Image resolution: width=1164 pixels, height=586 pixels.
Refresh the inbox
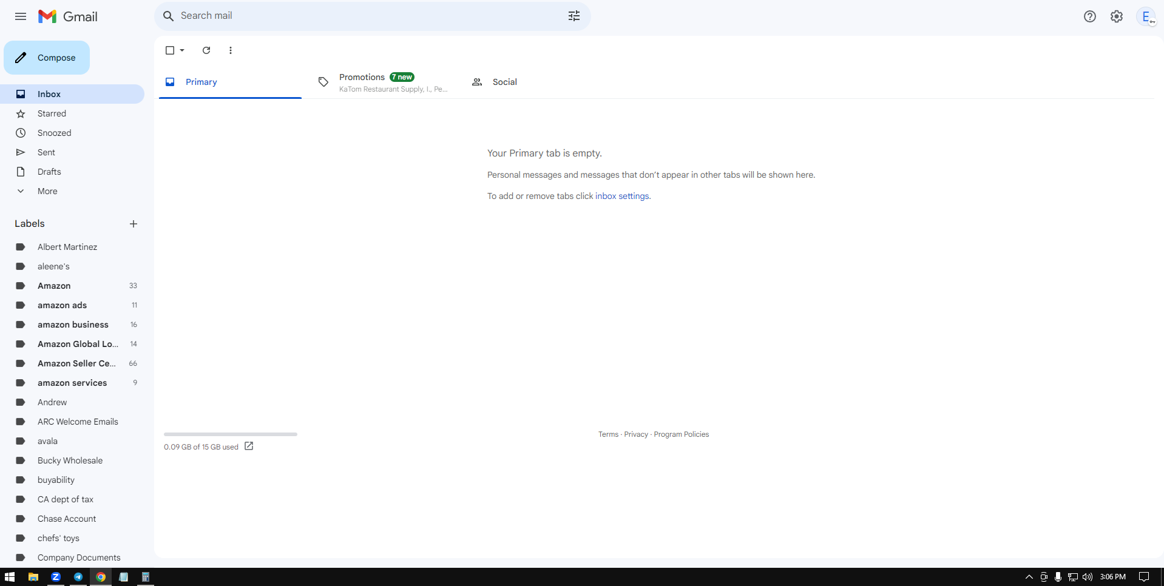[x=206, y=50]
